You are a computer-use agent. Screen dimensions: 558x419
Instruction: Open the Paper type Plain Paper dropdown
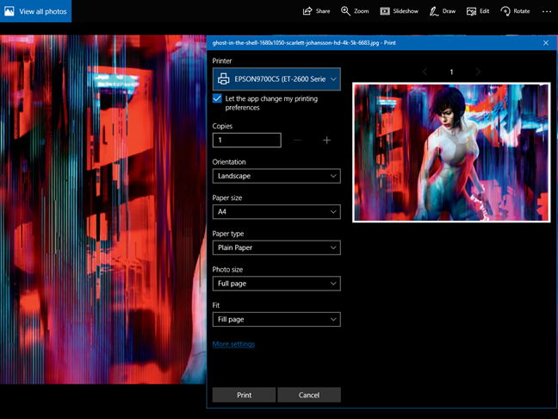coord(276,247)
